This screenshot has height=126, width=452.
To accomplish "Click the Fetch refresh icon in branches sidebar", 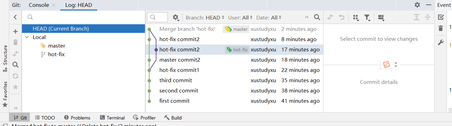I will [x=15, y=76].
